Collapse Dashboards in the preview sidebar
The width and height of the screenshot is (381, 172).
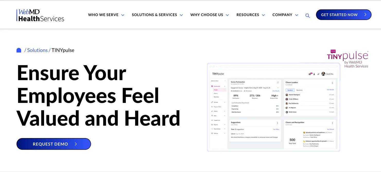coord(225,86)
